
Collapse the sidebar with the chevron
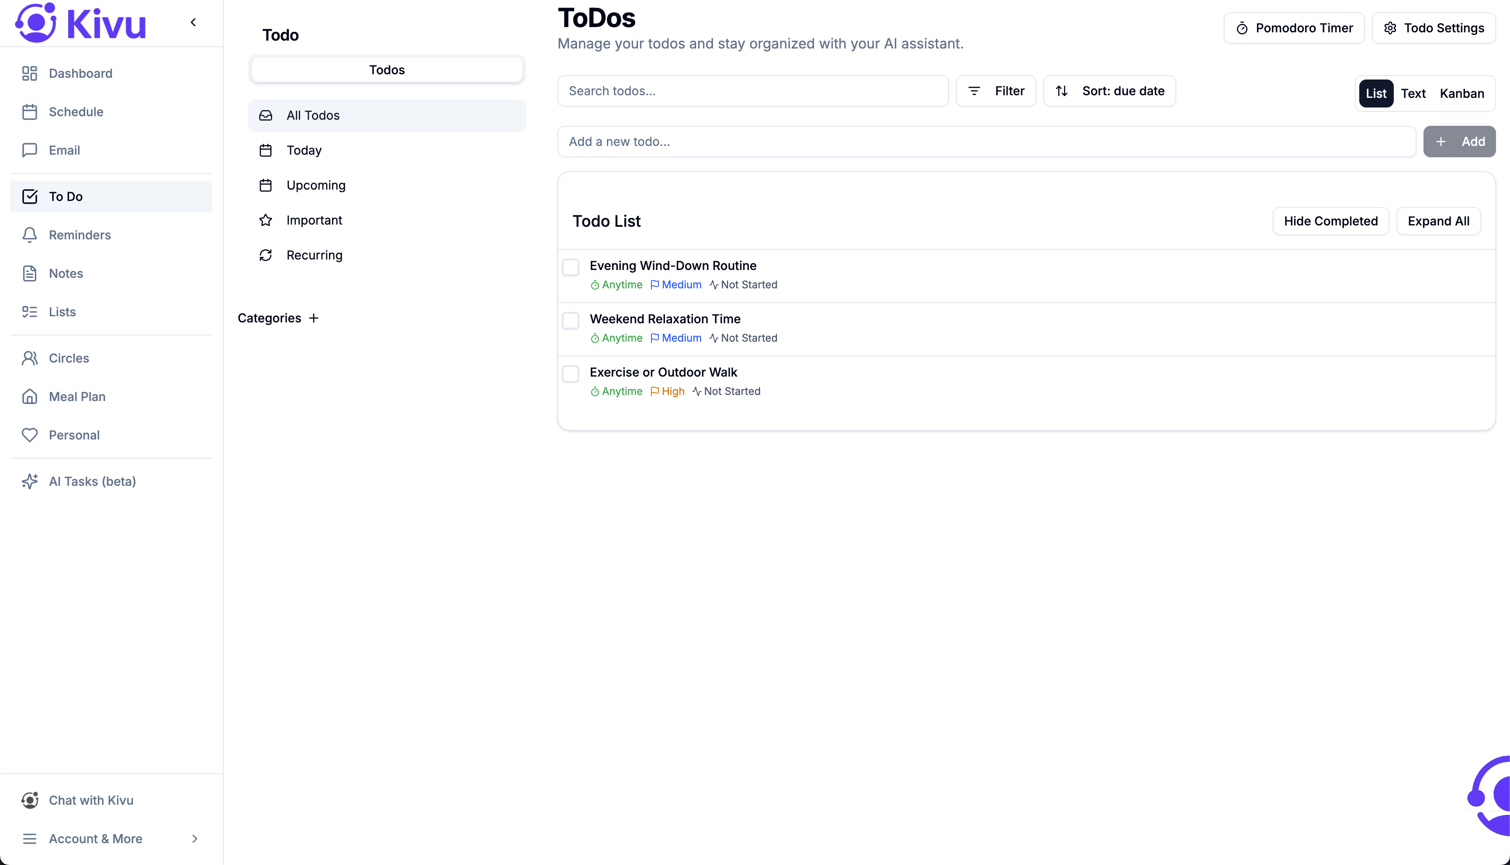point(193,22)
